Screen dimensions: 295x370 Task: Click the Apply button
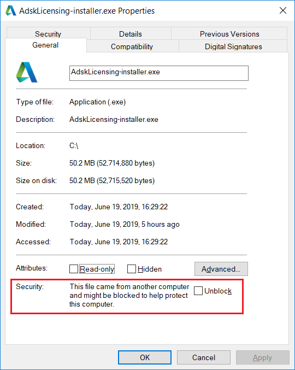(262, 357)
